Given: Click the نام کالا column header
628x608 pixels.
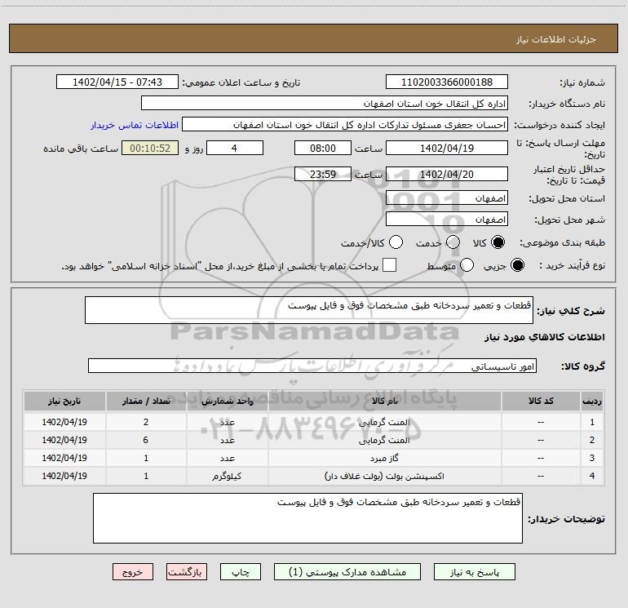Looking at the screenshot, I should (384, 402).
